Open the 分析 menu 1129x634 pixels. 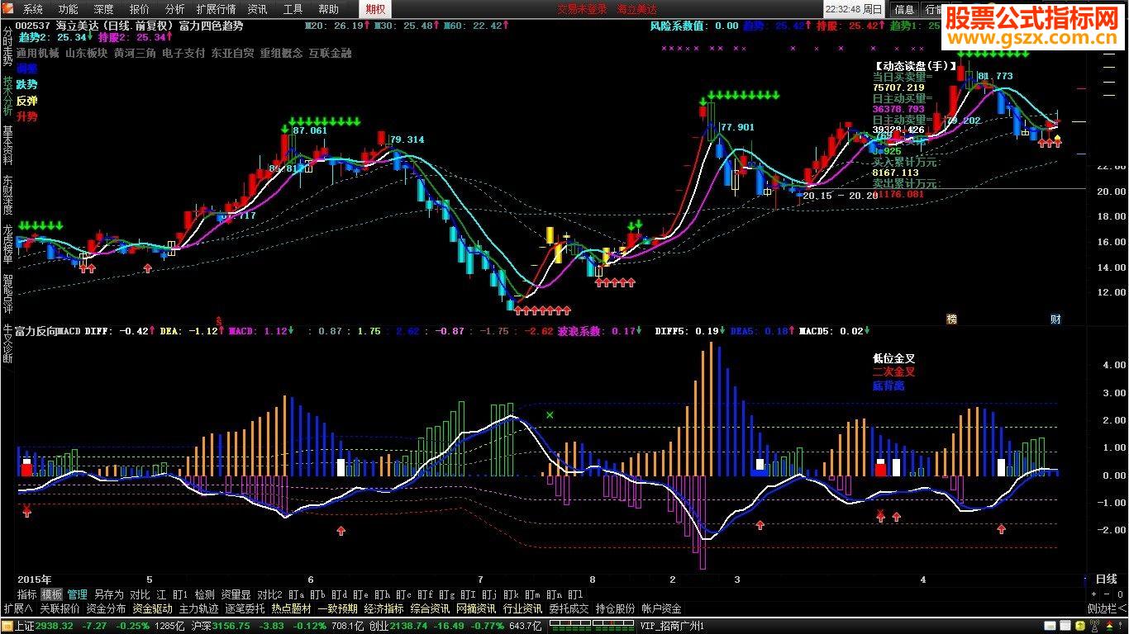(174, 9)
